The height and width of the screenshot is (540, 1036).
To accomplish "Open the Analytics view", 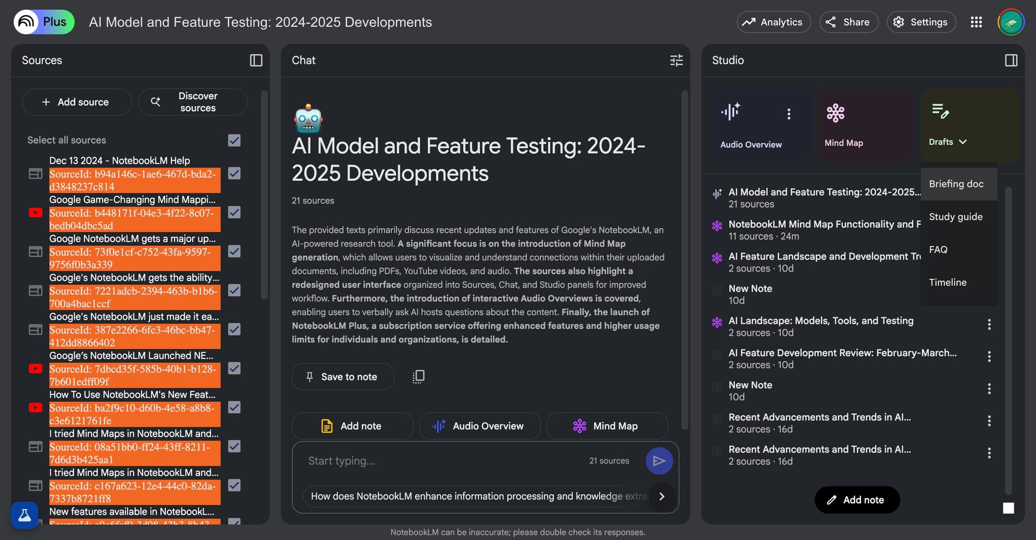I will pyautogui.click(x=774, y=22).
